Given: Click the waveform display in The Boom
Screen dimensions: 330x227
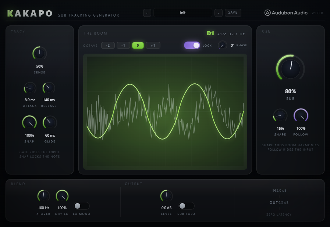Looking at the screenshot, I should point(165,112).
